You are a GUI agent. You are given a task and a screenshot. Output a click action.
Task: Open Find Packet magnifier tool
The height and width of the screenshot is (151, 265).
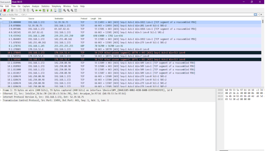pyautogui.click(x=33, y=11)
